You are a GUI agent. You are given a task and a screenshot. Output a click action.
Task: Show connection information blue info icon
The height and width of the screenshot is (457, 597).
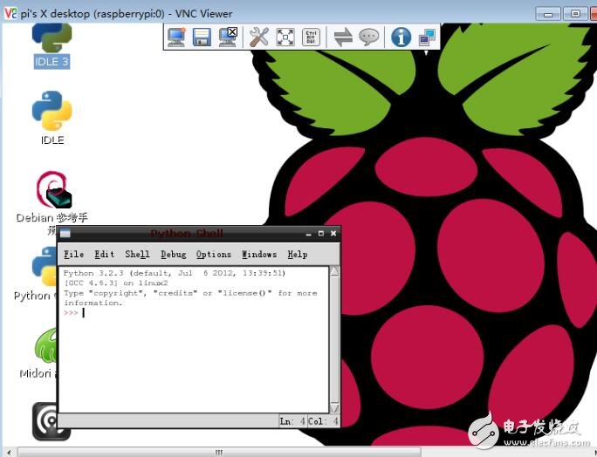[x=401, y=37]
